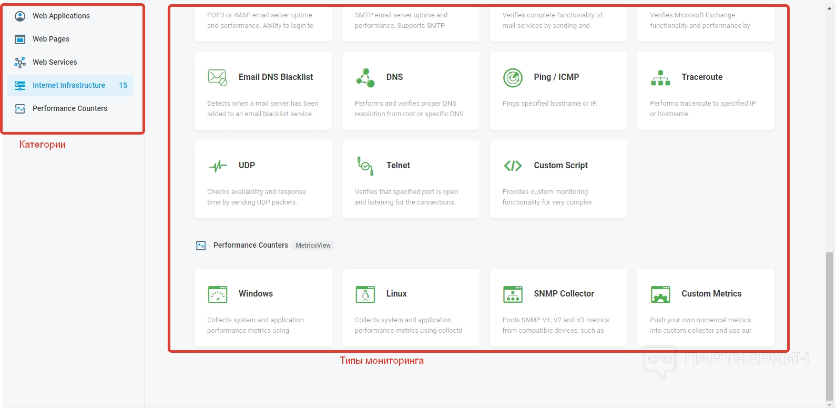Click 'Push your own numerical metrics' description
Screen dimensions: 836x408
coord(701,325)
